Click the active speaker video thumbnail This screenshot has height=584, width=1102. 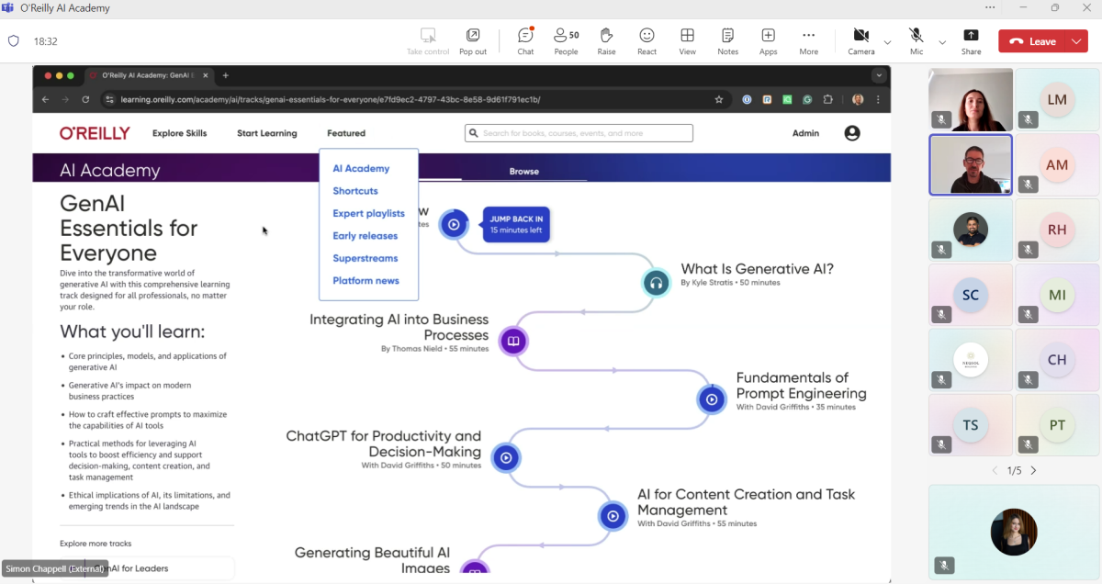pyautogui.click(x=971, y=165)
